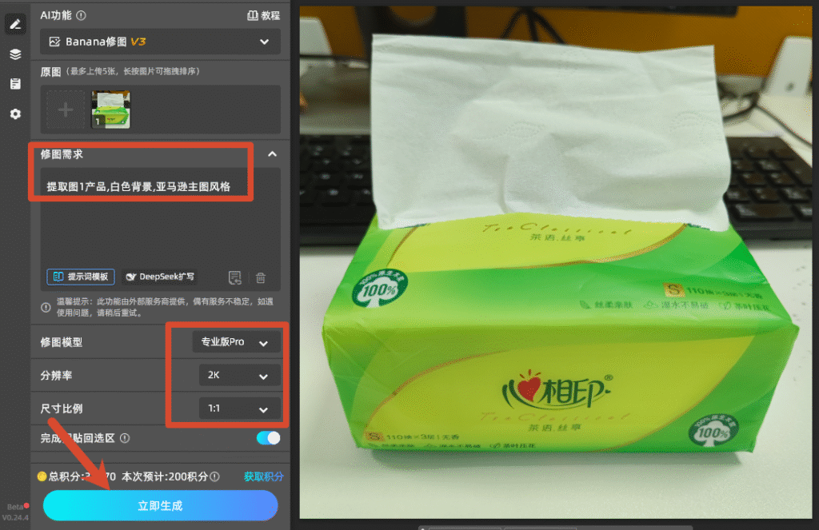The width and height of the screenshot is (819, 530).
Task: Click the tissue box preview image
Action: pyautogui.click(x=556, y=262)
